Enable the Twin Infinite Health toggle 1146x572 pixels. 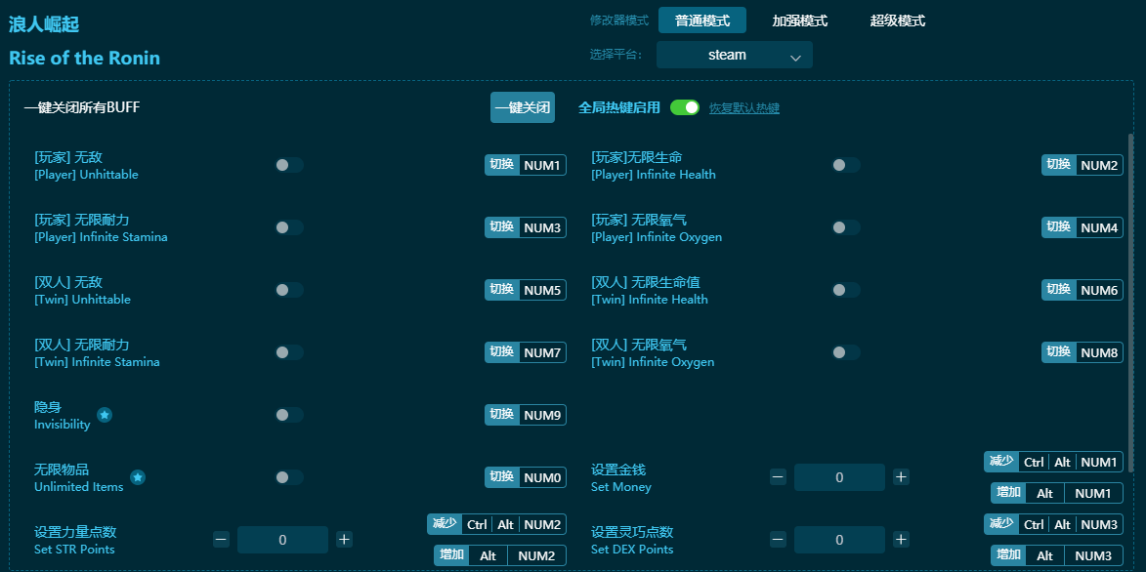coord(846,289)
